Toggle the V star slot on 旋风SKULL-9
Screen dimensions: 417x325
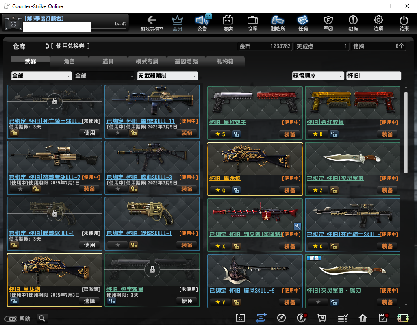(x=220, y=302)
